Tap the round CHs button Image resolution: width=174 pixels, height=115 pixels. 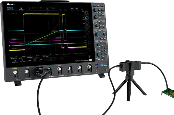41,60
